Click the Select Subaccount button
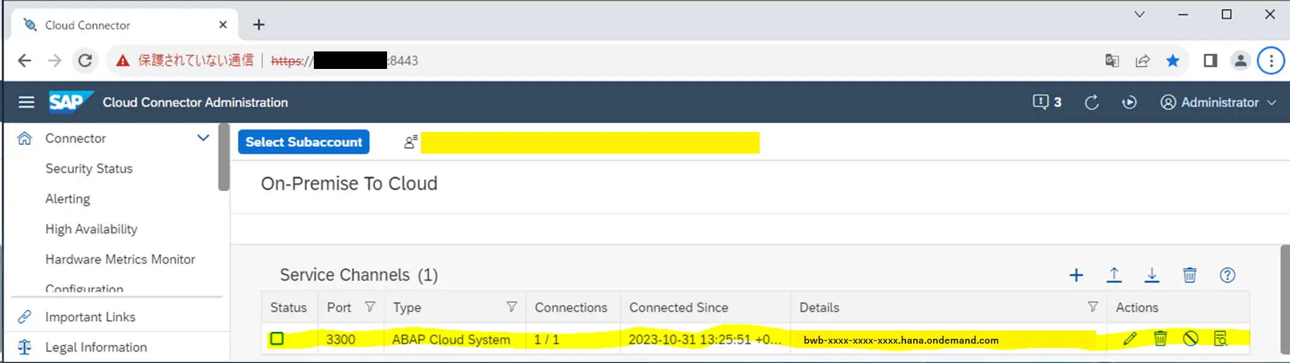The image size is (1290, 363). point(304,142)
